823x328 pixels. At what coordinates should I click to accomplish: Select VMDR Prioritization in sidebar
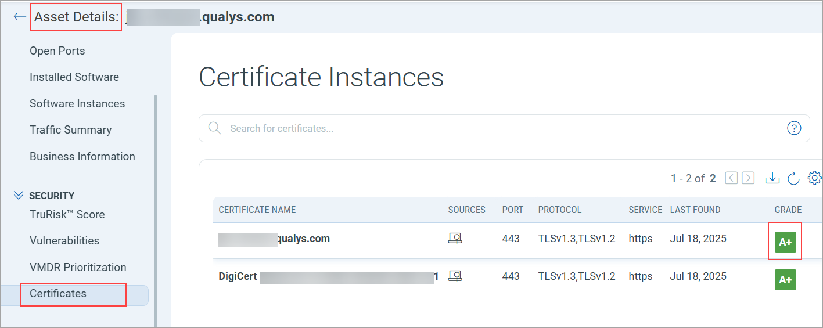pyautogui.click(x=78, y=267)
